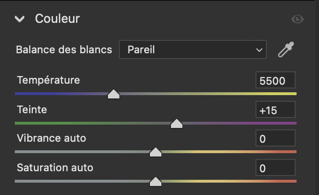The height and width of the screenshot is (195, 319).
Task: Collapse the Couleur section chevron
Action: click(x=20, y=19)
